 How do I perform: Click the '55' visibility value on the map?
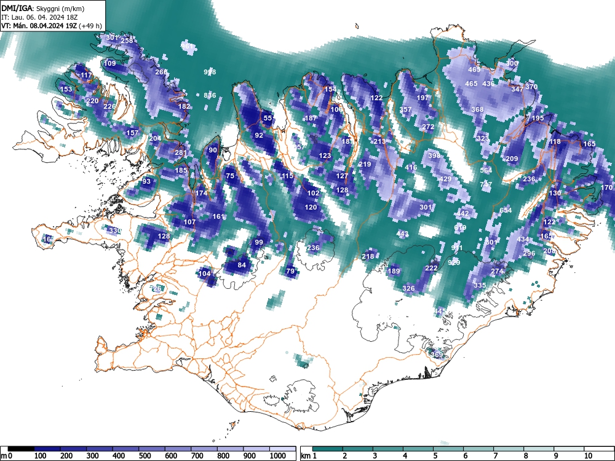point(268,117)
